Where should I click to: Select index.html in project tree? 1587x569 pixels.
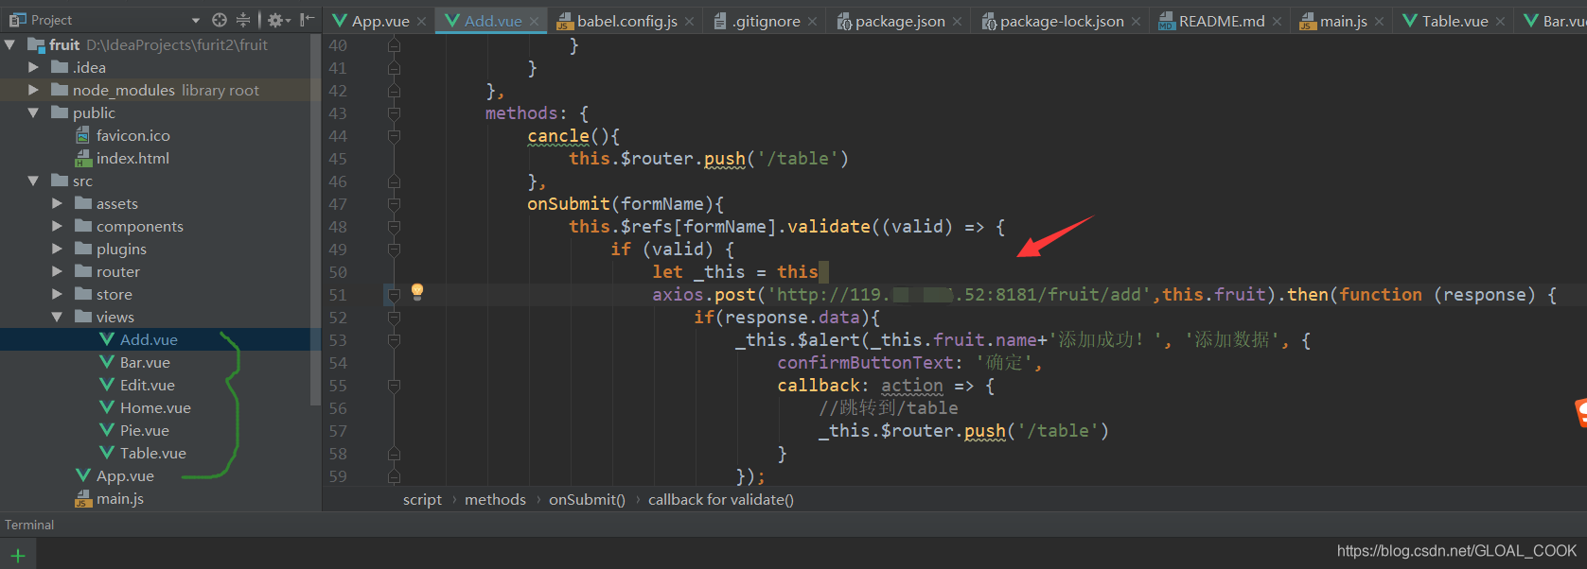(132, 158)
